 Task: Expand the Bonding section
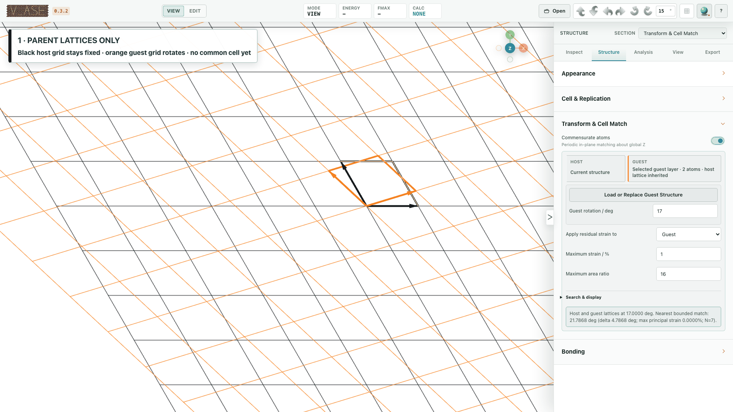(x=643, y=352)
